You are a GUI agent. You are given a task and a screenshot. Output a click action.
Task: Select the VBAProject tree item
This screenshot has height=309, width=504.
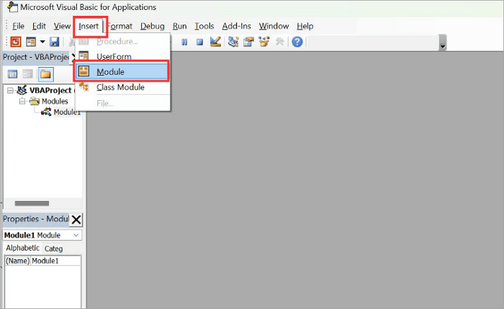pos(50,91)
